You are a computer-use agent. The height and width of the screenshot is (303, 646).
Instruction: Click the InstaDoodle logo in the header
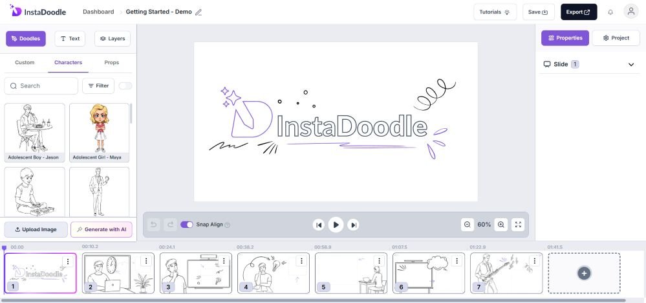coord(38,11)
